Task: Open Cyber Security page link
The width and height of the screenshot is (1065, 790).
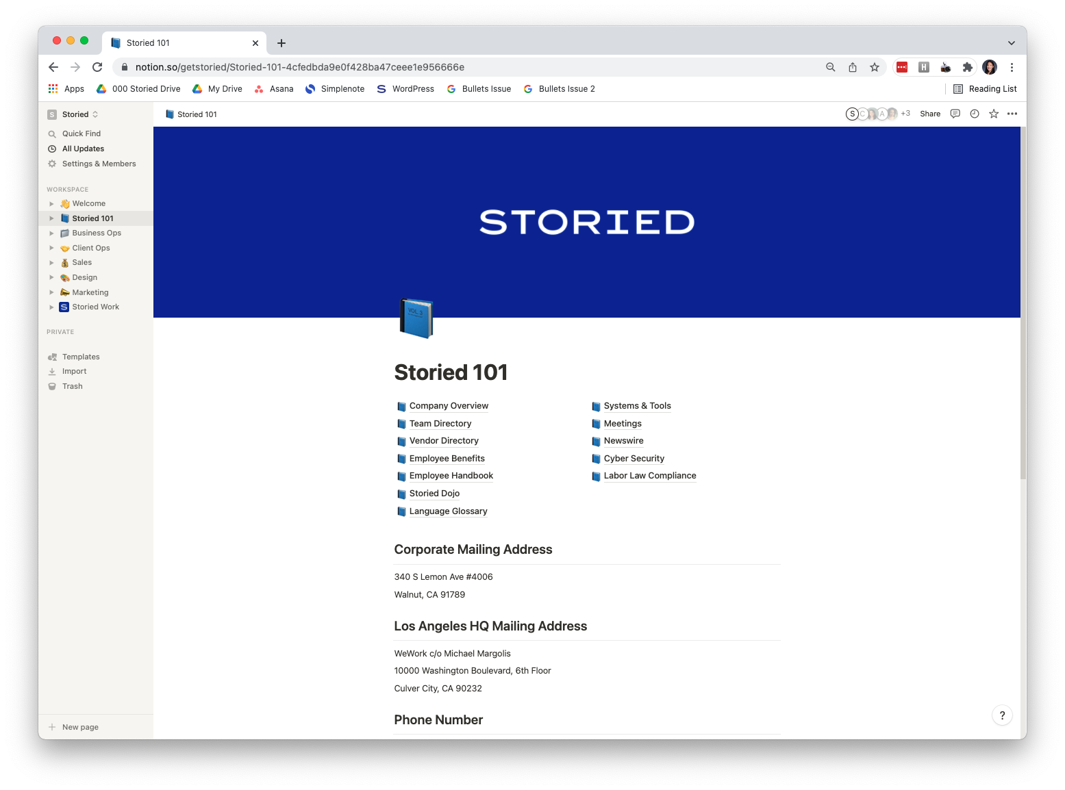Action: [x=634, y=459]
